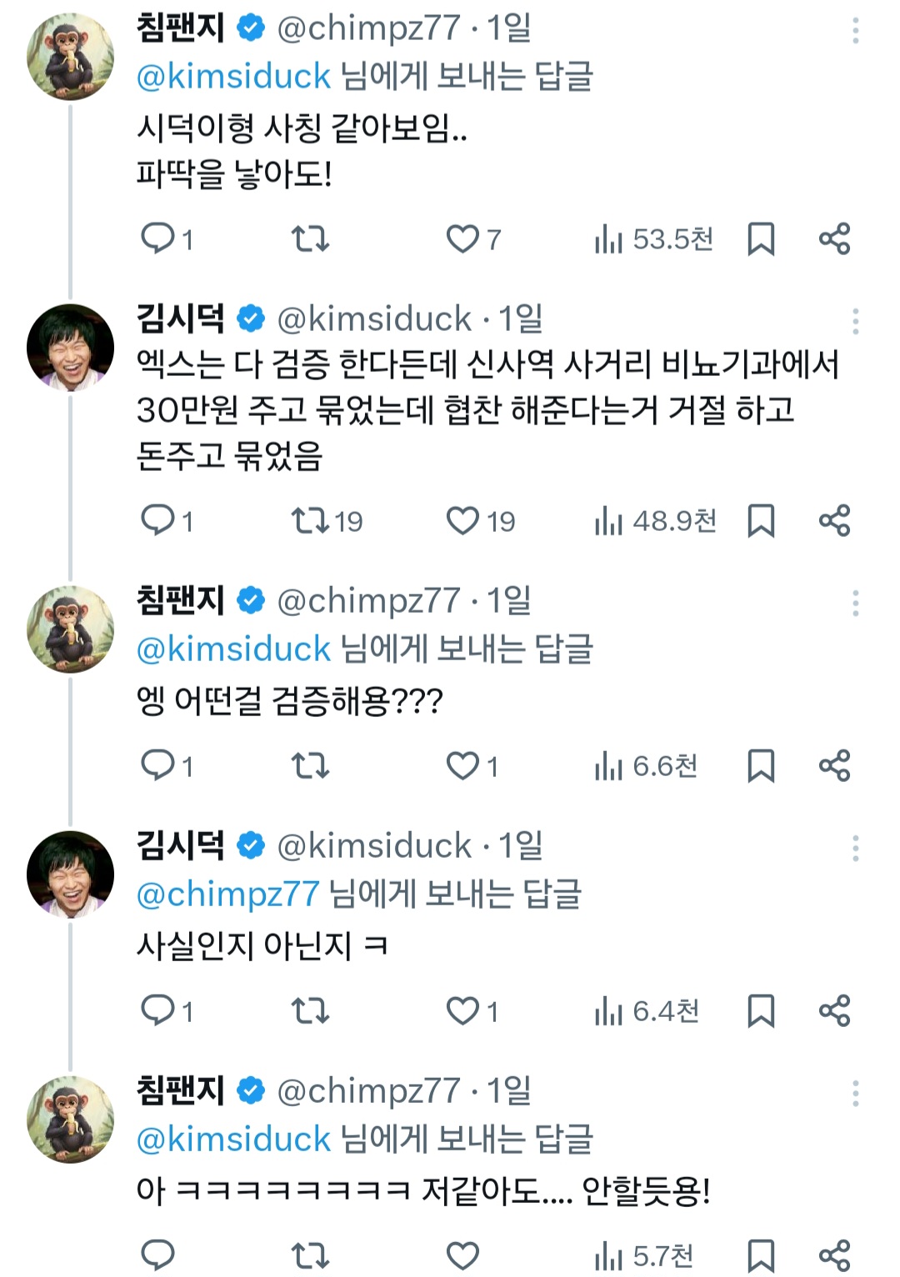Reply to the first 침팬지 tweet

[x=158, y=239]
